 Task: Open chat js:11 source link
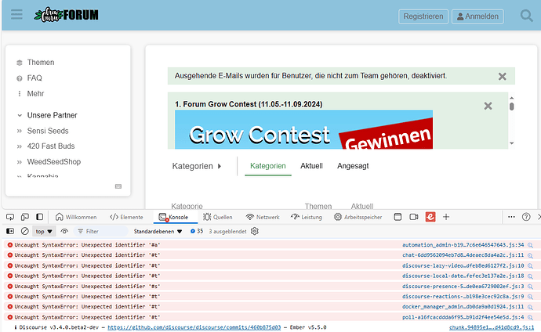tap(463, 255)
